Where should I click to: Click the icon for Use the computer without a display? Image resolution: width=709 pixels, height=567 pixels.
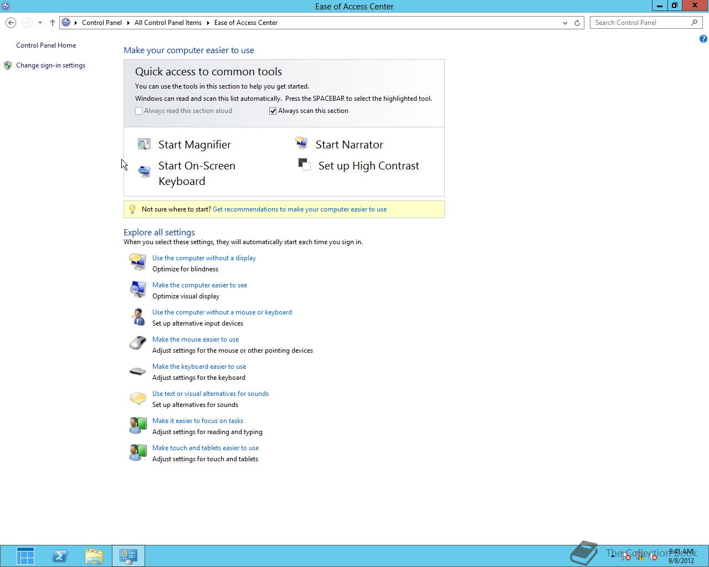point(137,262)
